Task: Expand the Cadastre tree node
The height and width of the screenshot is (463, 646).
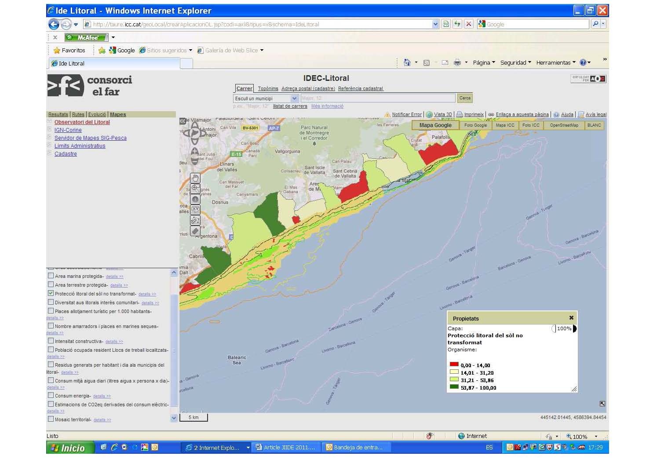Action: point(50,153)
